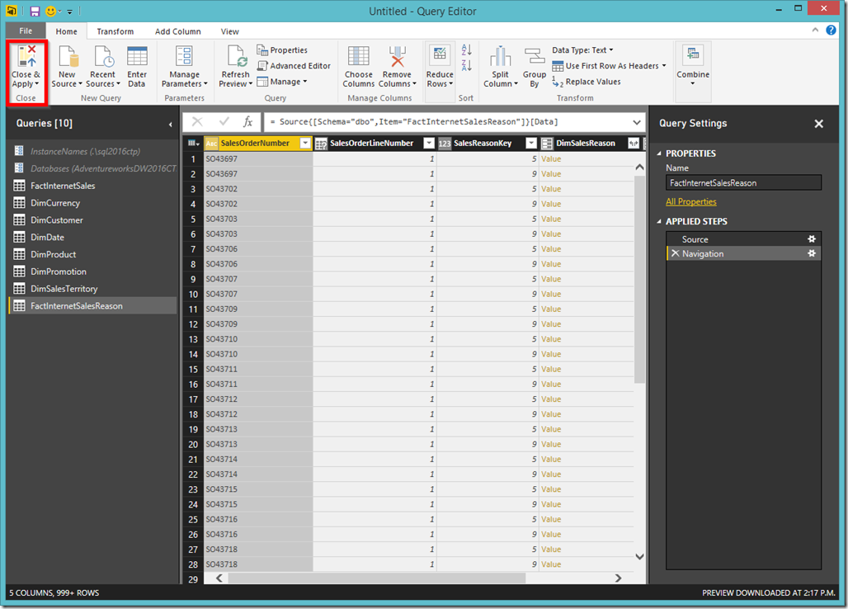Select the FactInternetSales query

click(92, 186)
